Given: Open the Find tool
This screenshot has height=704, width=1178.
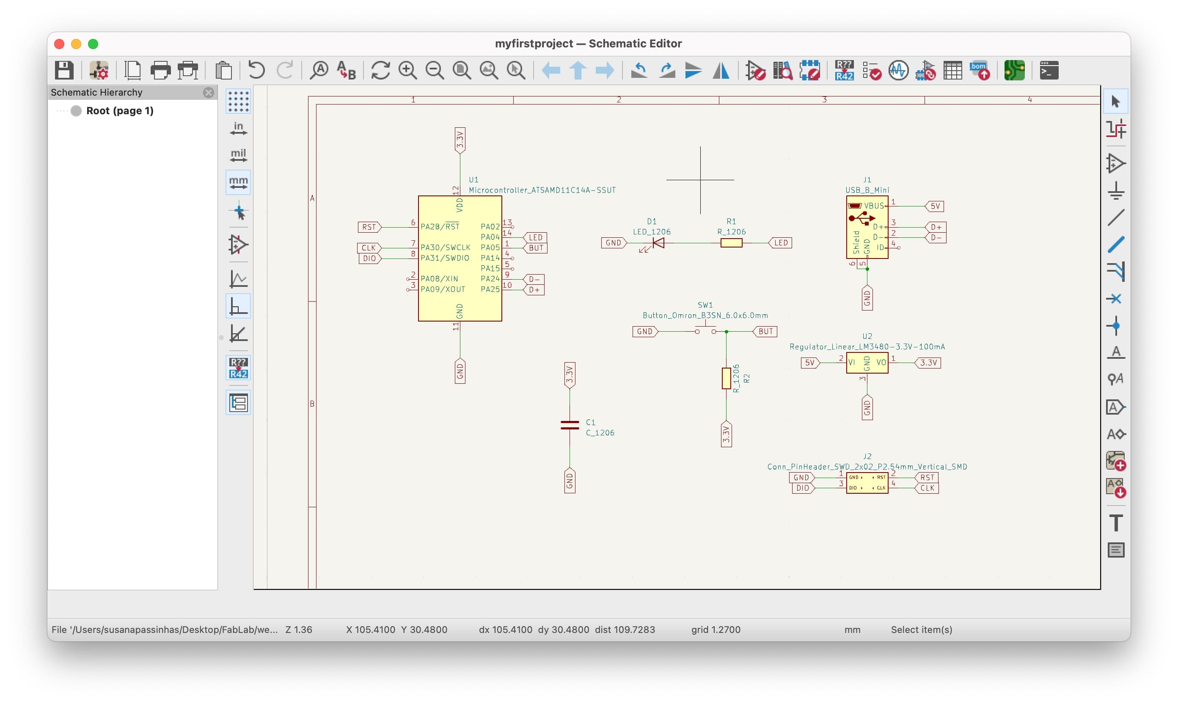Looking at the screenshot, I should pos(319,70).
